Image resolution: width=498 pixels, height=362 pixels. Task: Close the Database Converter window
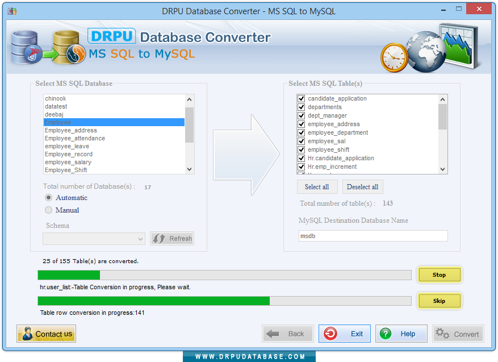(479, 9)
